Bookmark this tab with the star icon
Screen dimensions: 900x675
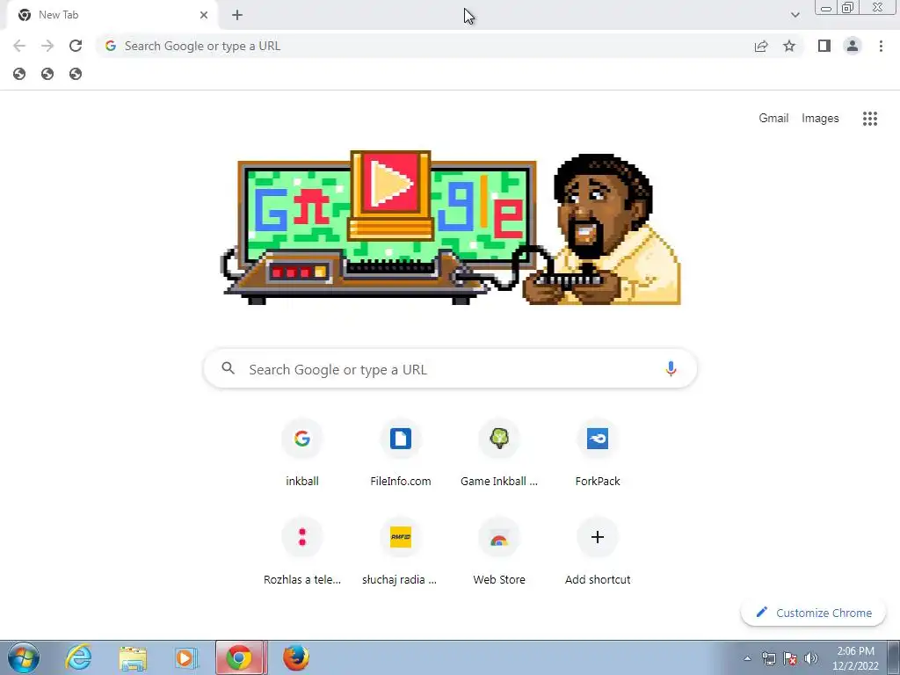(x=789, y=46)
